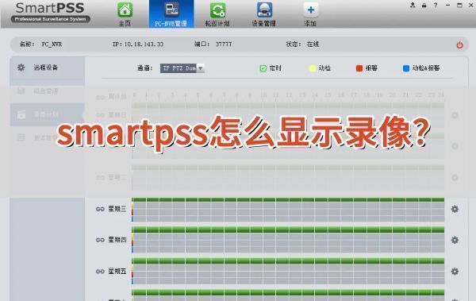Click the port value 37777
This screenshot has width=476, height=301.
click(224, 44)
